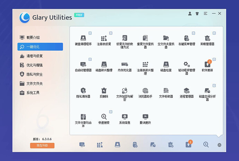Open 文件文件夹 sidebar tab
Viewport: 239px width, 161px height.
coord(40,84)
